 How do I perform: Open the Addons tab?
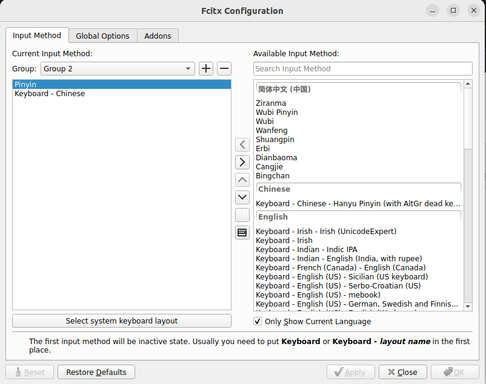pyautogui.click(x=158, y=36)
